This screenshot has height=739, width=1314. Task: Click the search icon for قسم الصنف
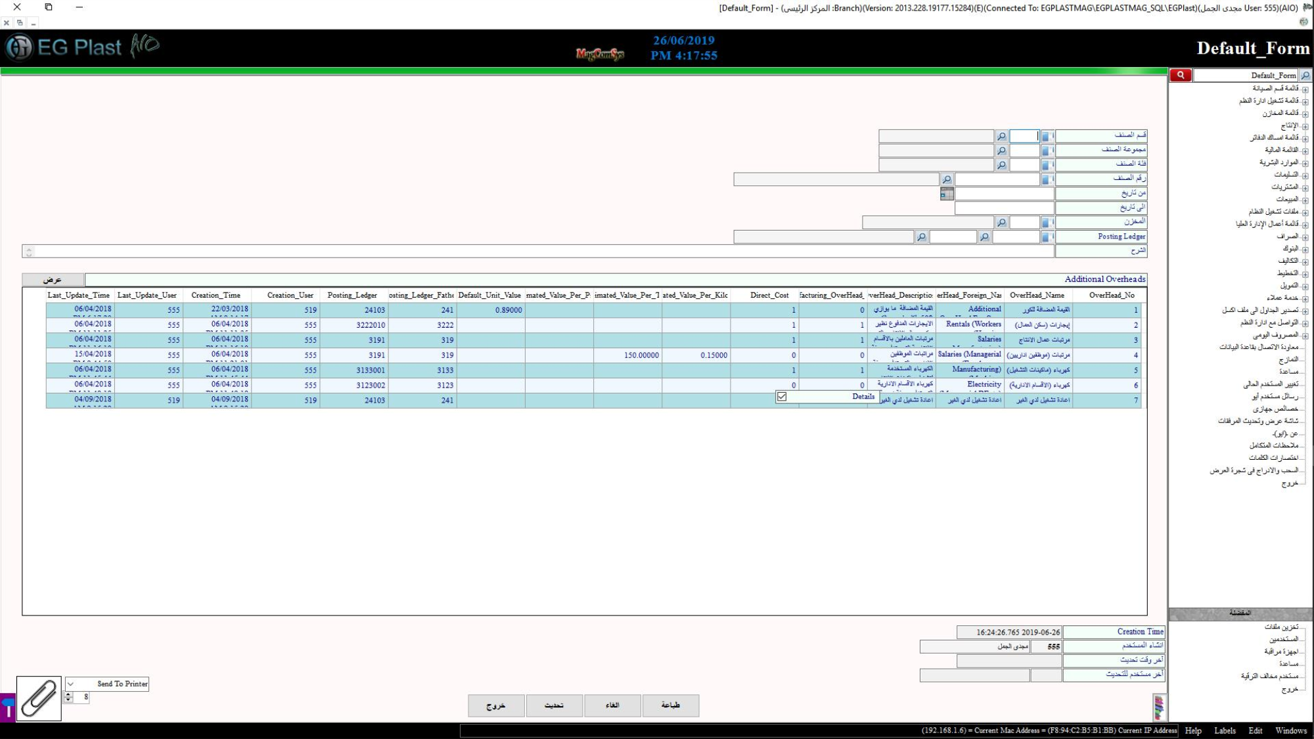coord(1001,136)
